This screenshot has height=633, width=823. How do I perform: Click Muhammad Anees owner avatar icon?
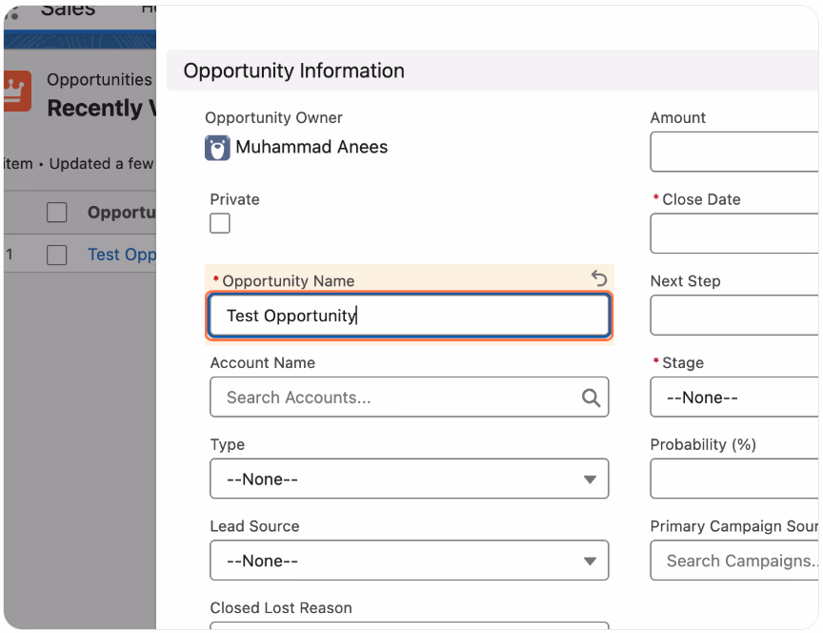tap(217, 148)
